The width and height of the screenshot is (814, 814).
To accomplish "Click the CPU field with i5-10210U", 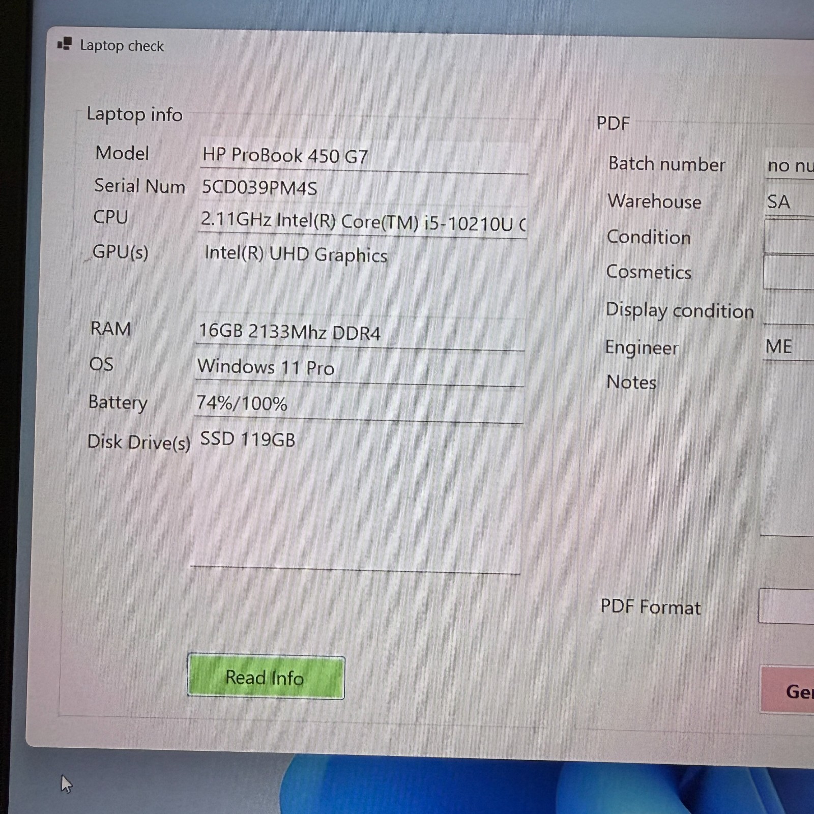I will tap(362, 222).
